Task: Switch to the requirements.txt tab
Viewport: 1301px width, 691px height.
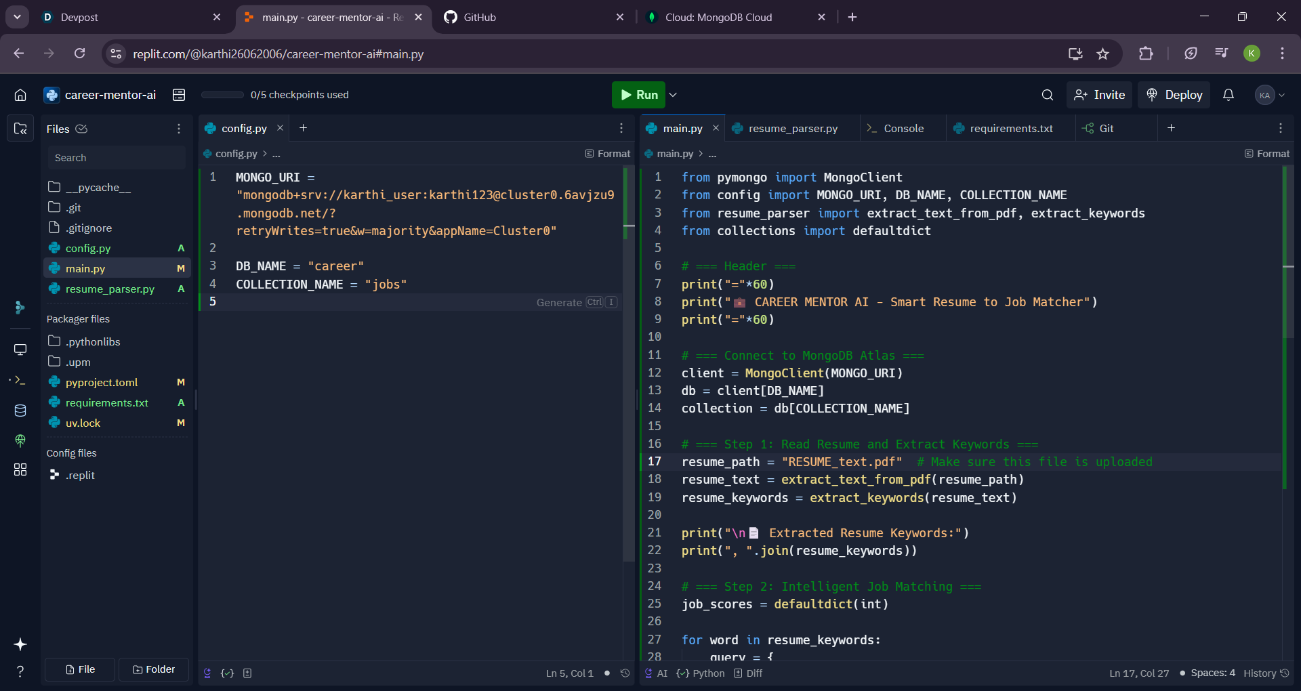Action: 1011,128
